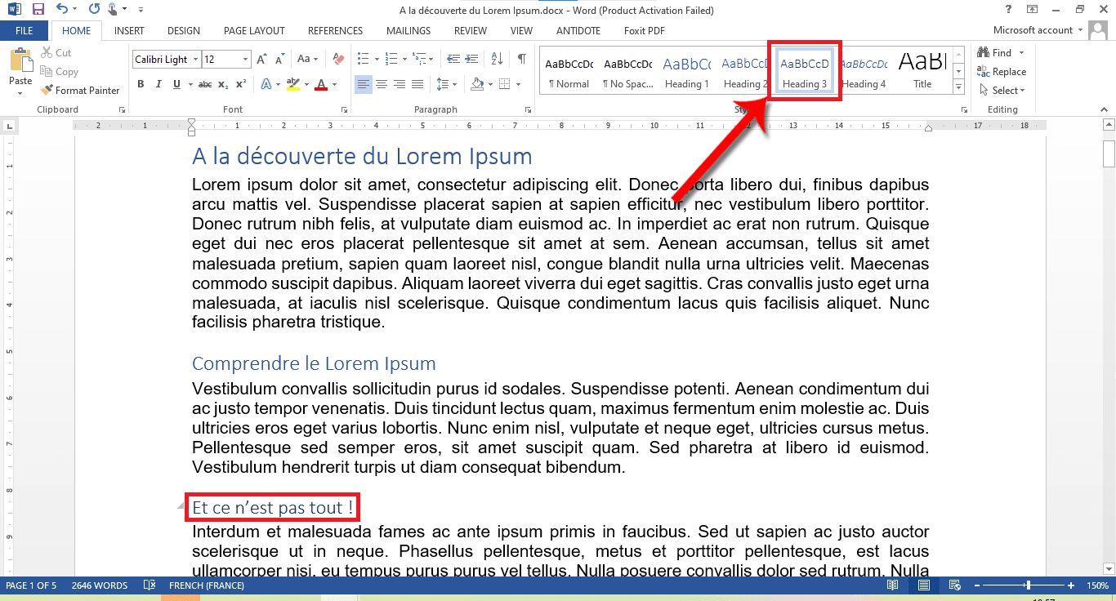Activate the Format Painter brush
The height and width of the screenshot is (601, 1116).
coord(80,91)
